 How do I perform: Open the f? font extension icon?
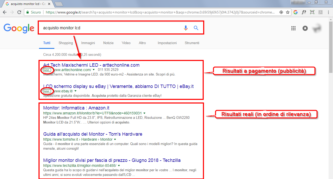click(304, 12)
